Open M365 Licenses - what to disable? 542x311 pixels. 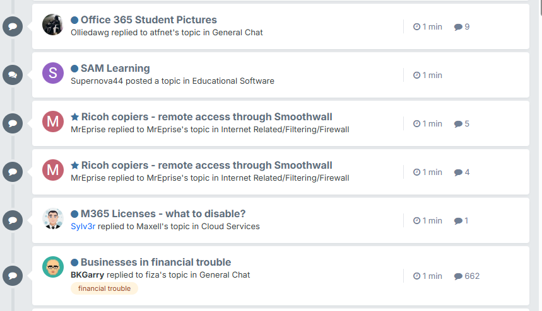coord(163,214)
